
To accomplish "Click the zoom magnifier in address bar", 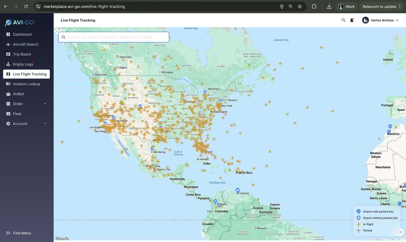I will (x=291, y=6).
